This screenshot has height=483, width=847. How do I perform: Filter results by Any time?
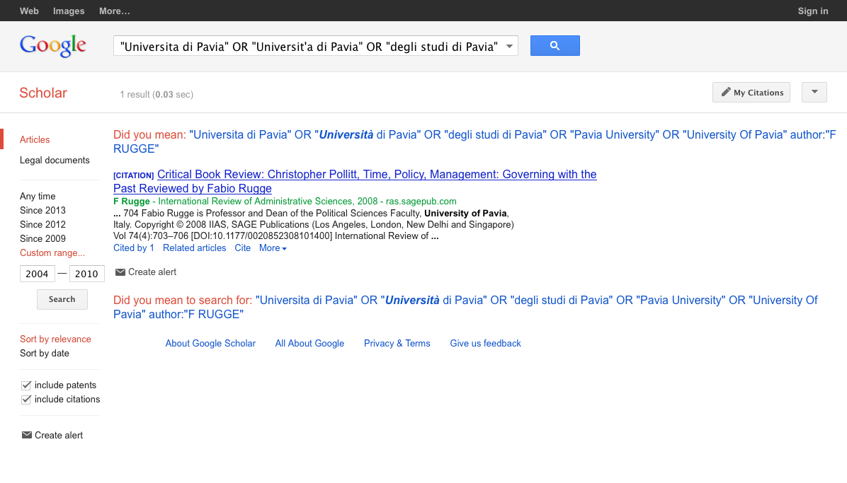[38, 197]
